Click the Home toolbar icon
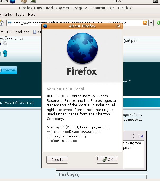 click(x=2, y=23)
